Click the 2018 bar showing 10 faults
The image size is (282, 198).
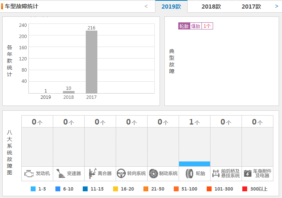point(69,92)
